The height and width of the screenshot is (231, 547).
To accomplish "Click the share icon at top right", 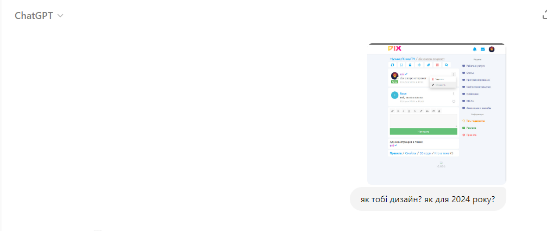I will (x=545, y=15).
